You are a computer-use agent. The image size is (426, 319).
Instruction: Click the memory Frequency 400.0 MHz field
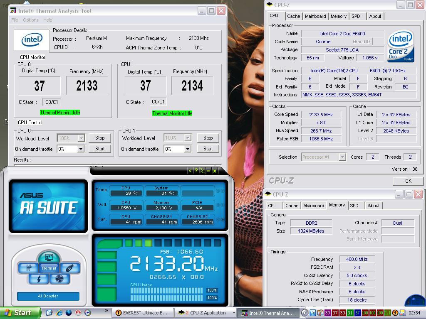click(x=357, y=259)
